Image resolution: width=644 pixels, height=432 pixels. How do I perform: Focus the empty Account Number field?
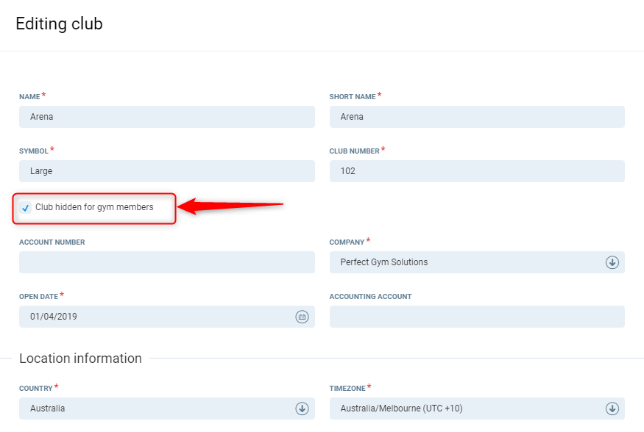[166, 262]
